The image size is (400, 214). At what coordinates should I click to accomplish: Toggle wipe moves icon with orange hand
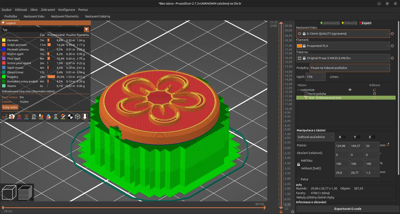[x=12, y=117]
